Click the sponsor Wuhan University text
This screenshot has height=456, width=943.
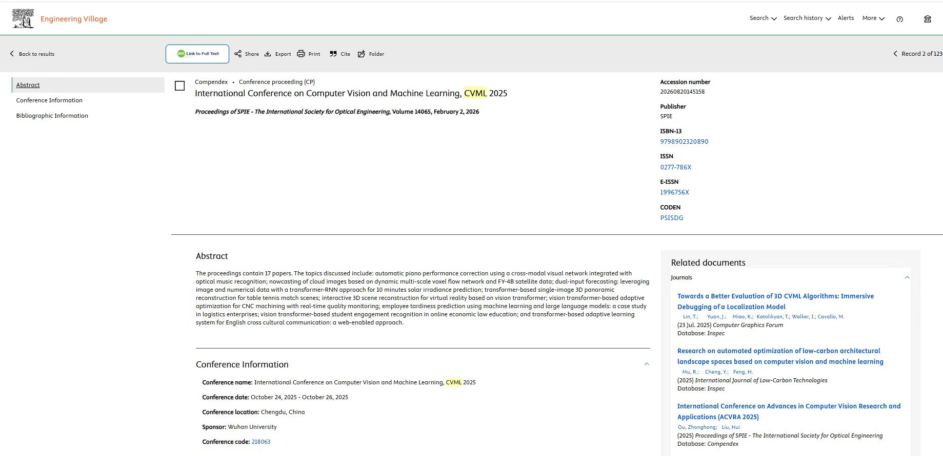[252, 427]
